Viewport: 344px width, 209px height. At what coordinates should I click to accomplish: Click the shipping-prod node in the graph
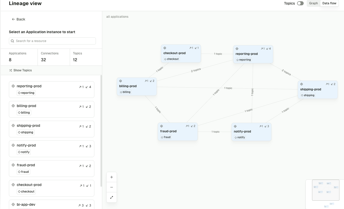click(x=318, y=90)
